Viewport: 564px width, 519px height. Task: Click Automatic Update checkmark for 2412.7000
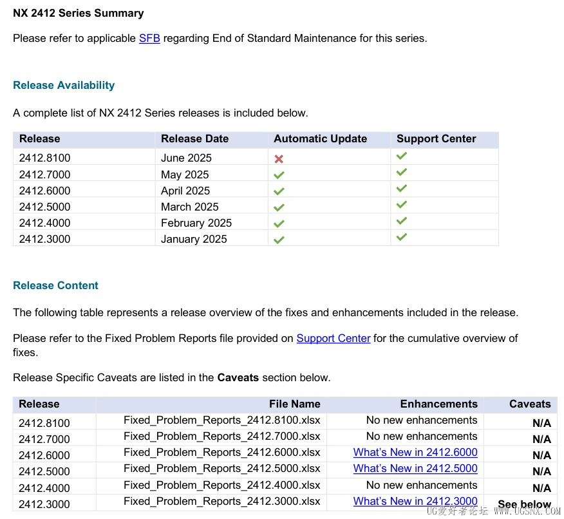coord(279,175)
